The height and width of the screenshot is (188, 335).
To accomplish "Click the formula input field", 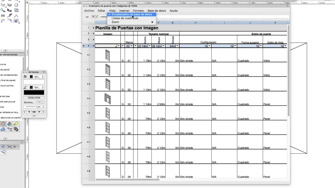I will [194, 17].
